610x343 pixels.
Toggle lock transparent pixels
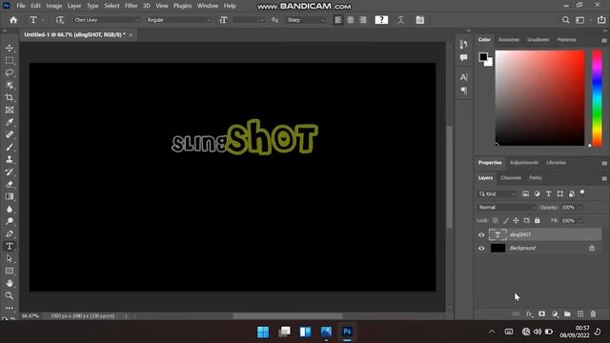pyautogui.click(x=496, y=220)
